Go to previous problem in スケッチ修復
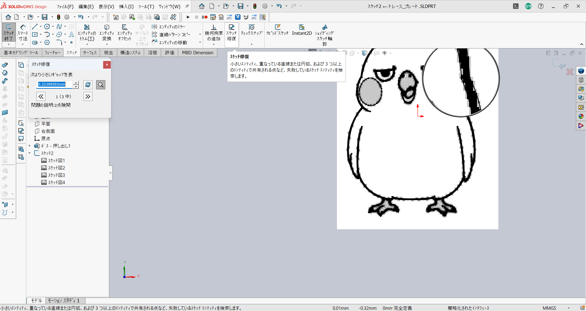This screenshot has width=586, height=311. (41, 97)
